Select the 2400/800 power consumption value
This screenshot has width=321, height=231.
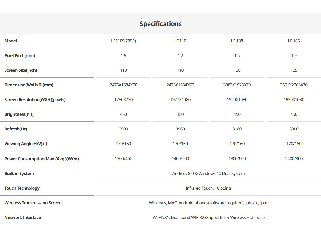pyautogui.click(x=294, y=158)
